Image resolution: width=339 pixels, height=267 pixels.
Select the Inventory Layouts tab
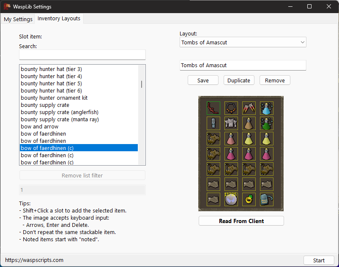point(59,19)
